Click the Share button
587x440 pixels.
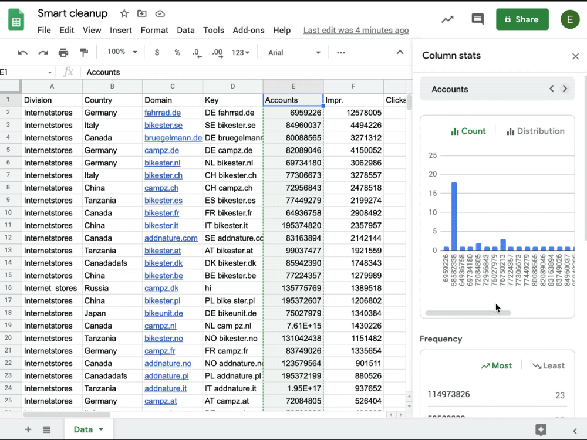[x=522, y=19]
